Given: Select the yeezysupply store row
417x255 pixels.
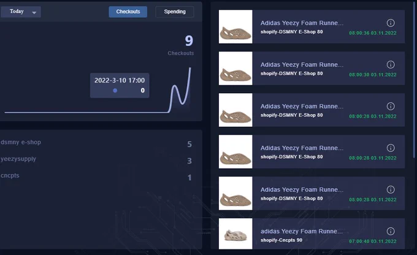Looking at the screenshot, I should pos(96,159).
